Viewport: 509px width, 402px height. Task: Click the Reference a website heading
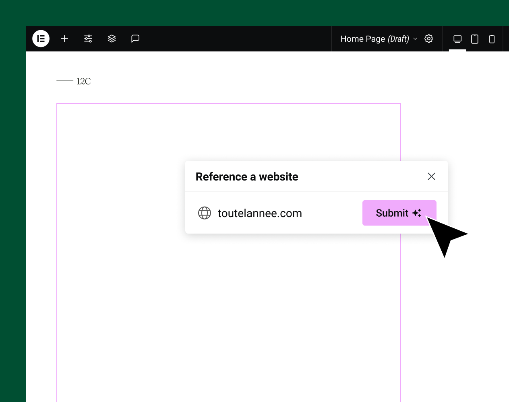247,176
